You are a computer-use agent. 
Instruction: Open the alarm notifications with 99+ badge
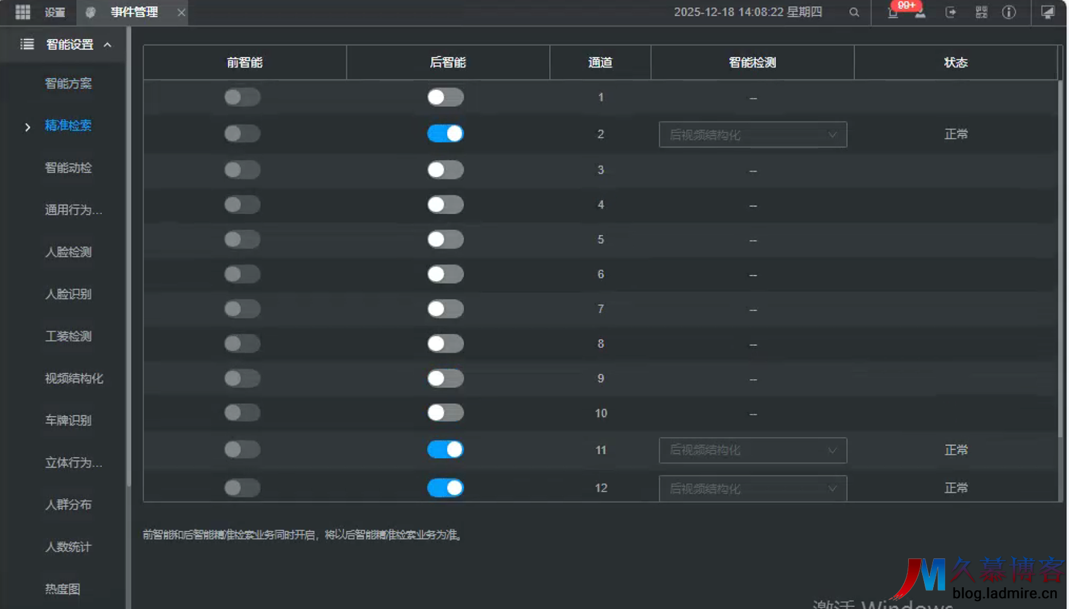coord(894,12)
